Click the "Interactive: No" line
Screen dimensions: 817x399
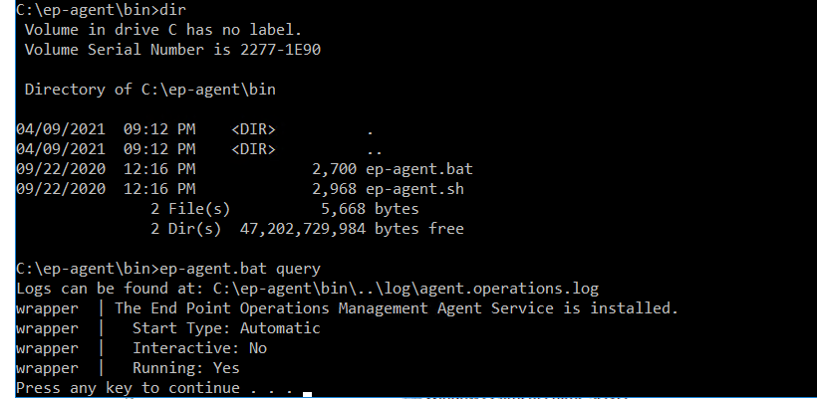click(199, 348)
